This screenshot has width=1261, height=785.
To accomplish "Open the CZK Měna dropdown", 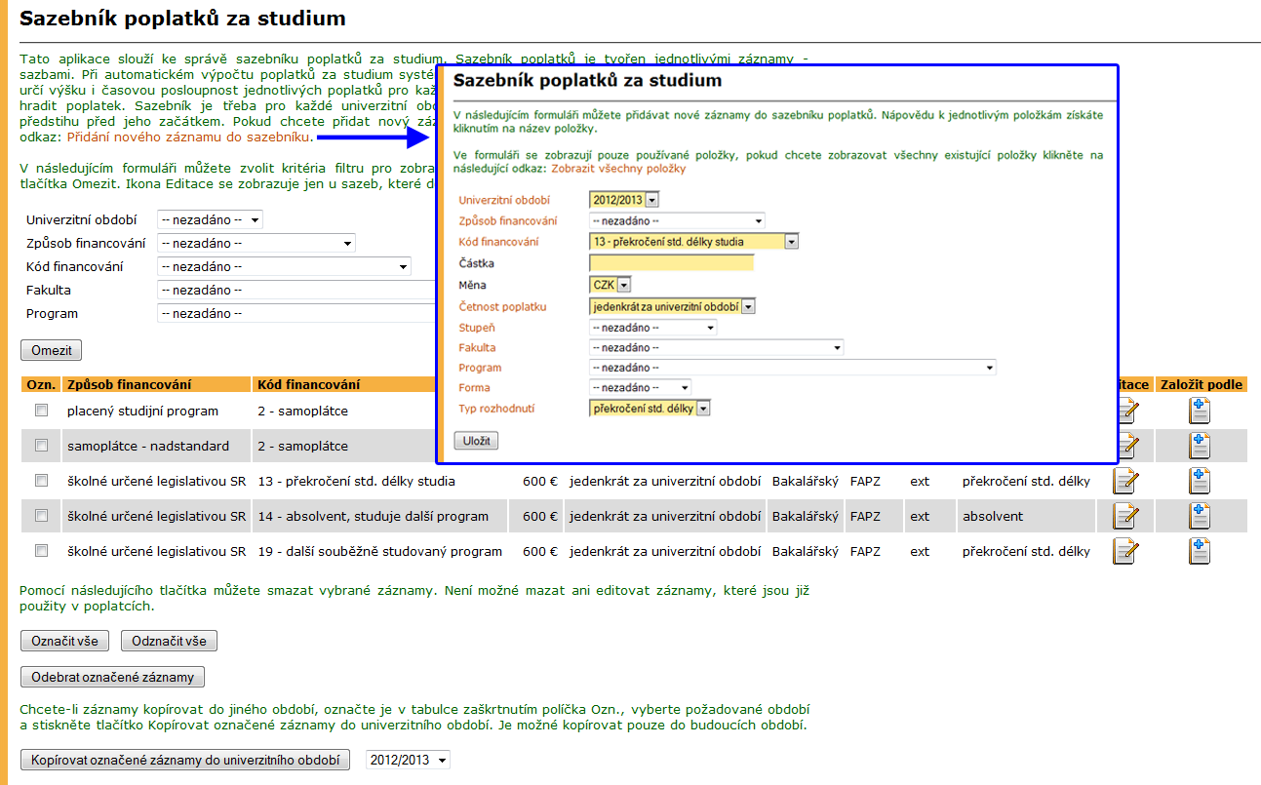I will click(x=611, y=285).
